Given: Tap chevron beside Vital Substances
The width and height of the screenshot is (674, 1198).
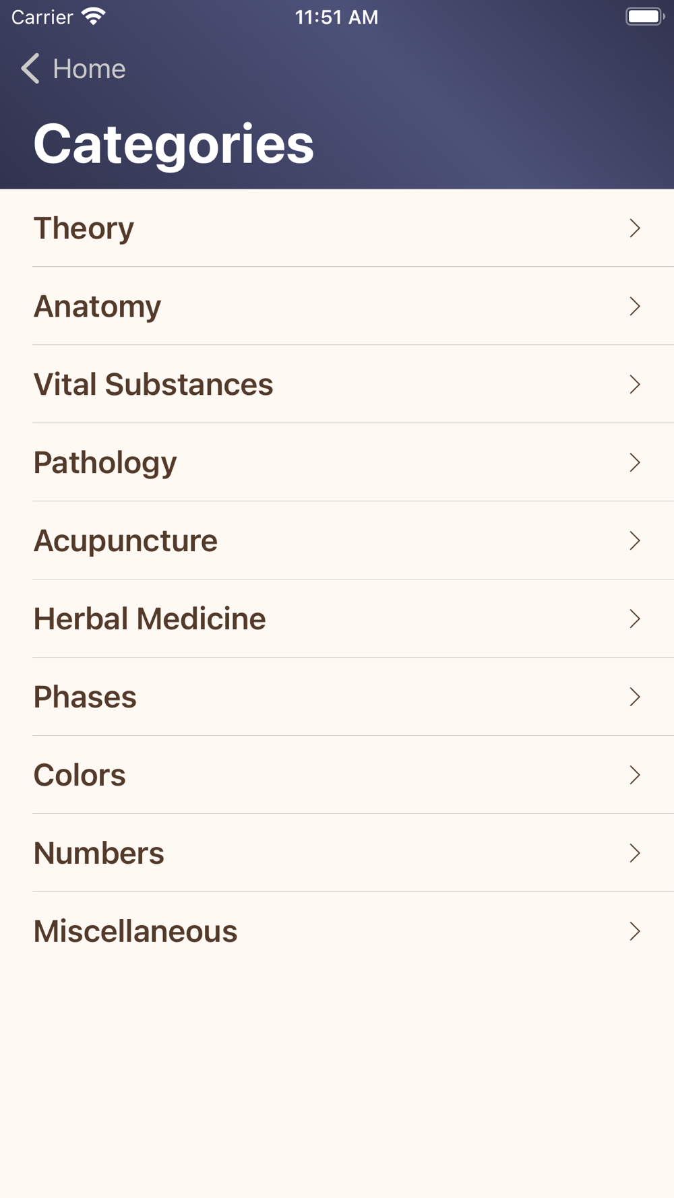Looking at the screenshot, I should point(634,385).
